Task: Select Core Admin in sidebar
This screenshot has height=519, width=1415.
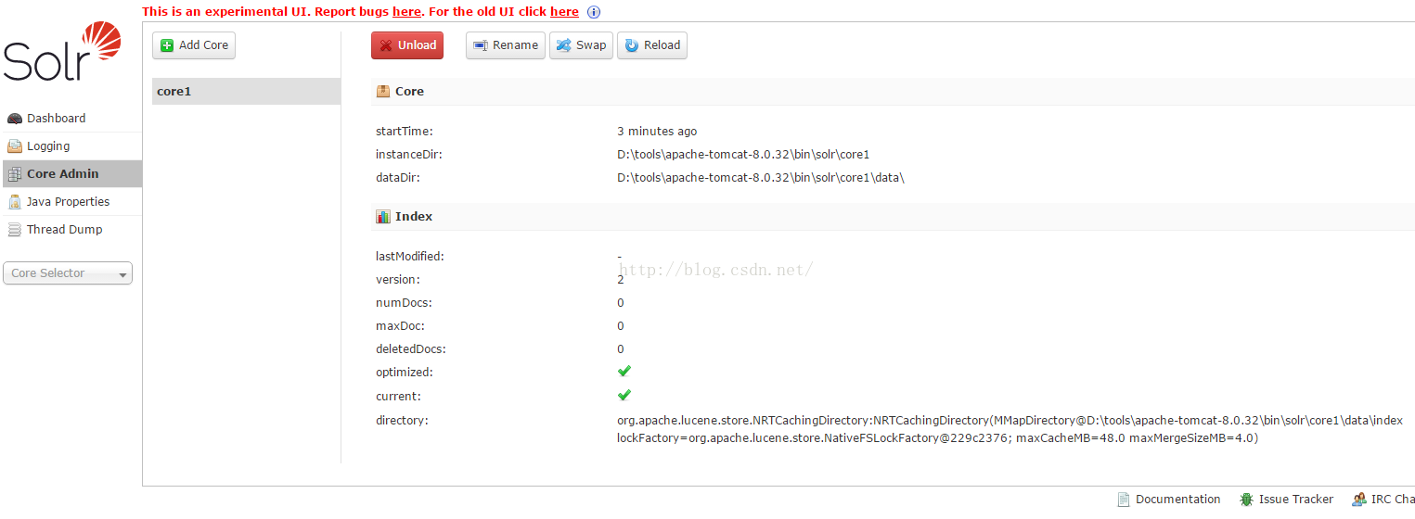Action: click(x=72, y=174)
